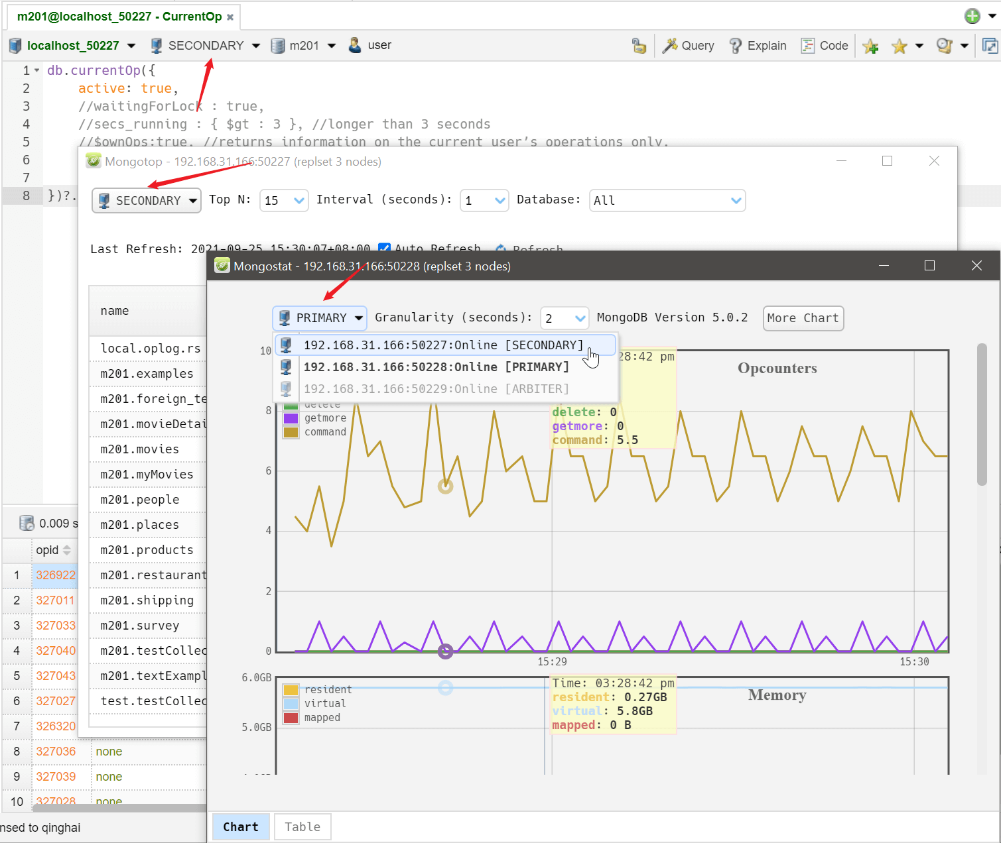The image size is (1001, 843).
Task: Close the m201@localhost_50227 CurrentOp tab
Action: pyautogui.click(x=230, y=17)
